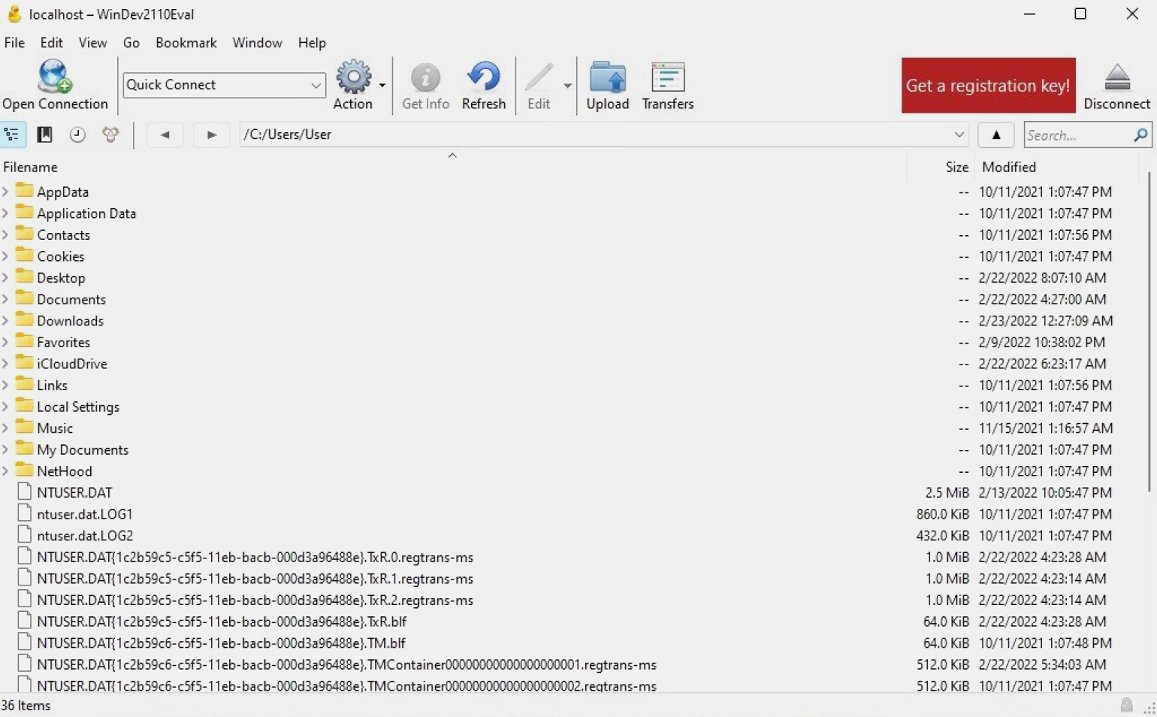Go up to the parent directory

tap(996, 135)
